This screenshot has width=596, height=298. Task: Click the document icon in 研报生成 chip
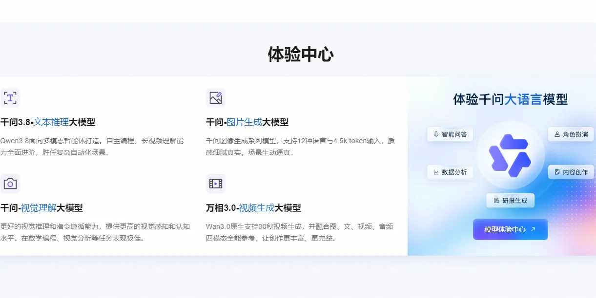(x=496, y=201)
